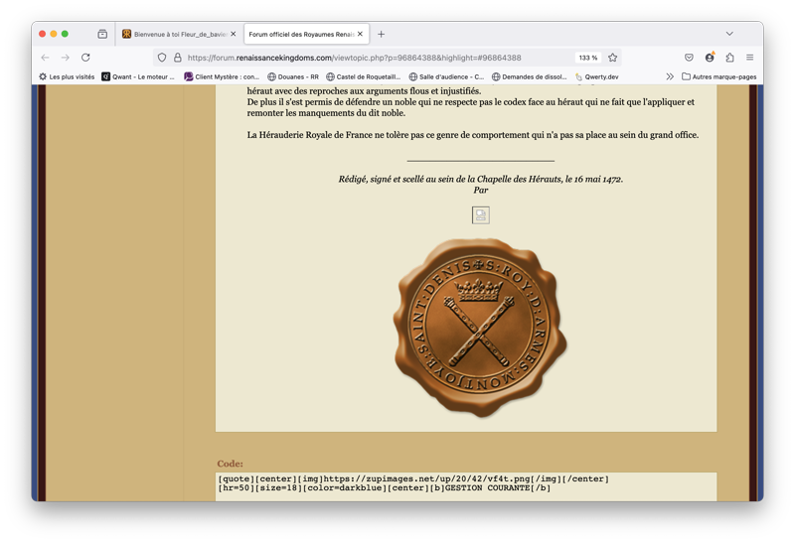Viewport: 795px width, 543px height.
Task: Open Pocket save icon
Action: click(x=689, y=58)
